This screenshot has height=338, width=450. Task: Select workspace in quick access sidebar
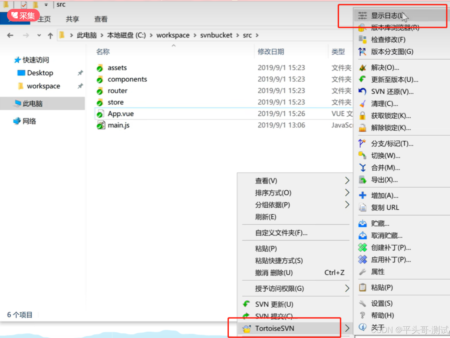tap(43, 86)
